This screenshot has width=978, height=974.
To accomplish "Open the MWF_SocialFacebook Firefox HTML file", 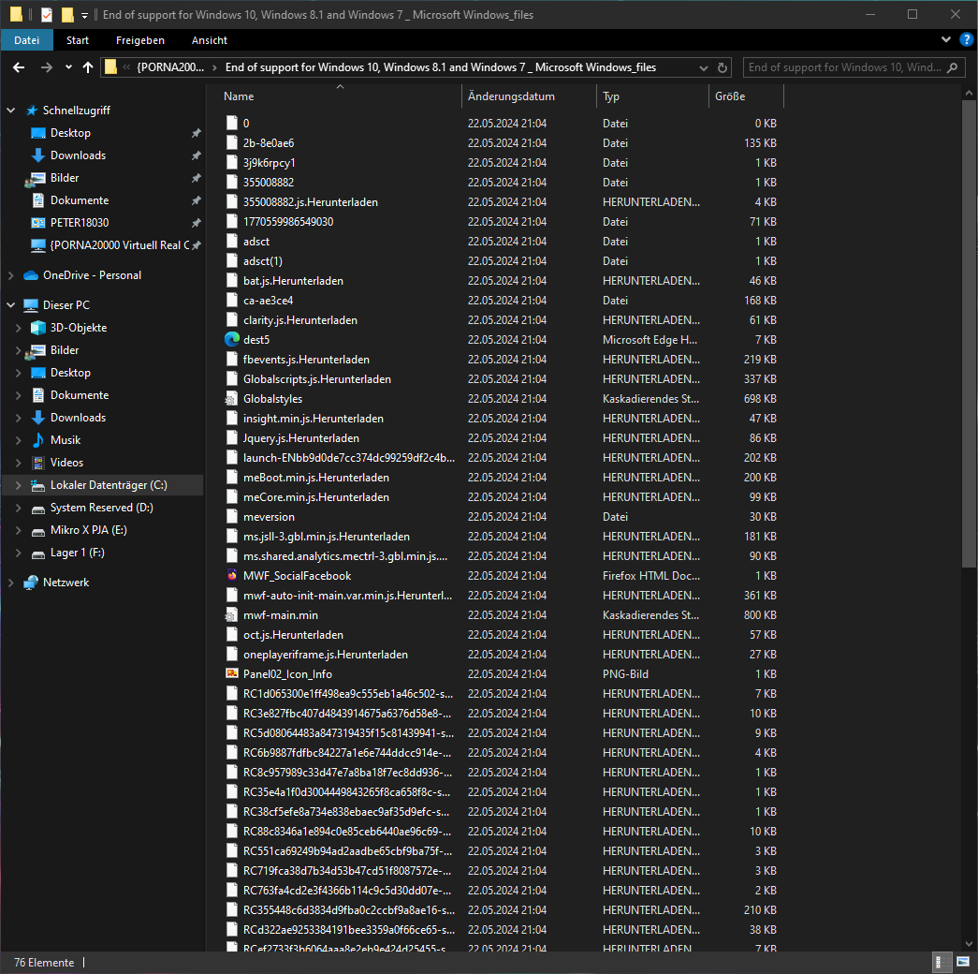I will pyautogui.click(x=297, y=576).
